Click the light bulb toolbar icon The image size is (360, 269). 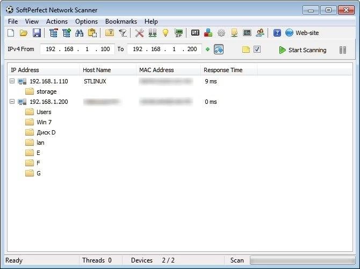[165, 33]
